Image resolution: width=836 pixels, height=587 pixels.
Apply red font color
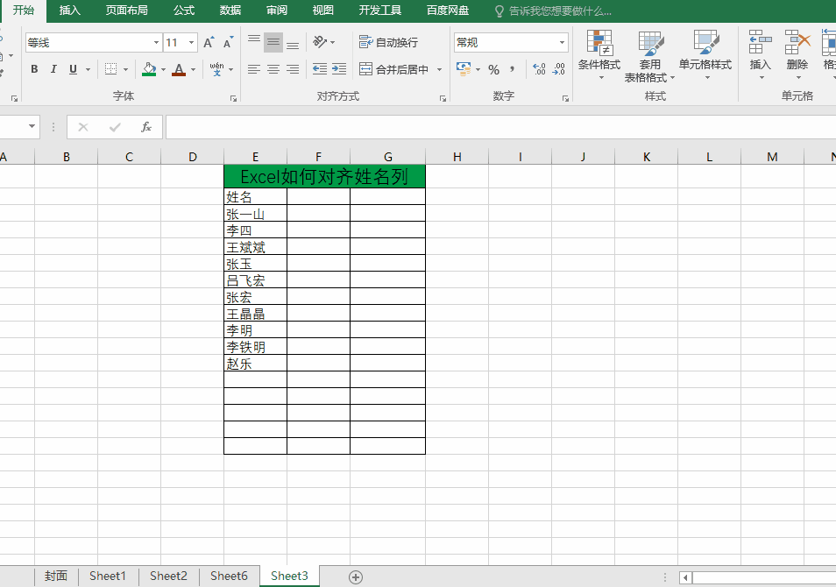point(179,69)
